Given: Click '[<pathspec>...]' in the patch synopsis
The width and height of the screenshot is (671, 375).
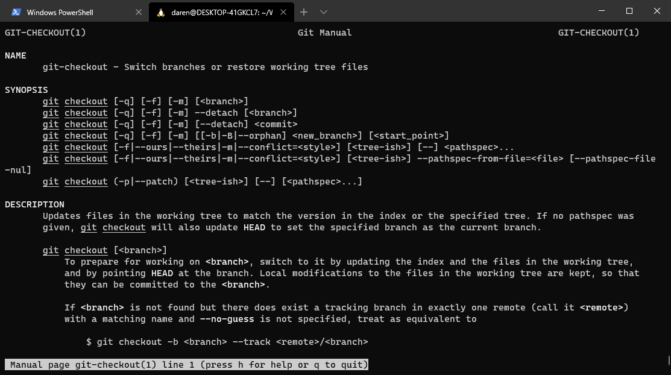Looking at the screenshot, I should point(322,181).
